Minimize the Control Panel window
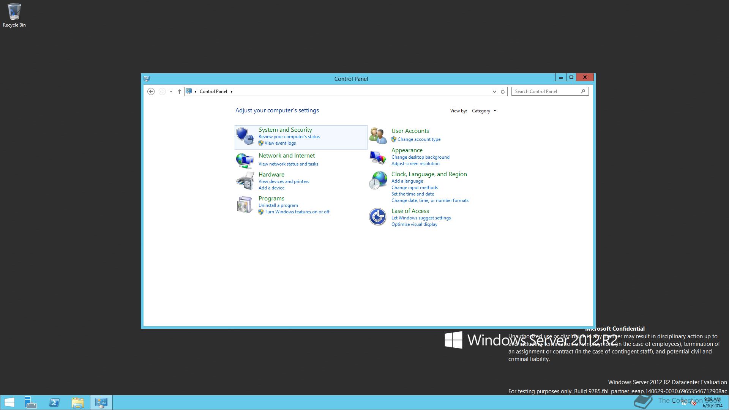The height and width of the screenshot is (410, 729). pyautogui.click(x=560, y=77)
